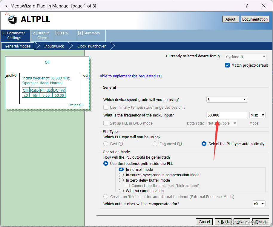Click the inclk0 frequency input field
This screenshot has width=273, height=227.
[227, 115]
